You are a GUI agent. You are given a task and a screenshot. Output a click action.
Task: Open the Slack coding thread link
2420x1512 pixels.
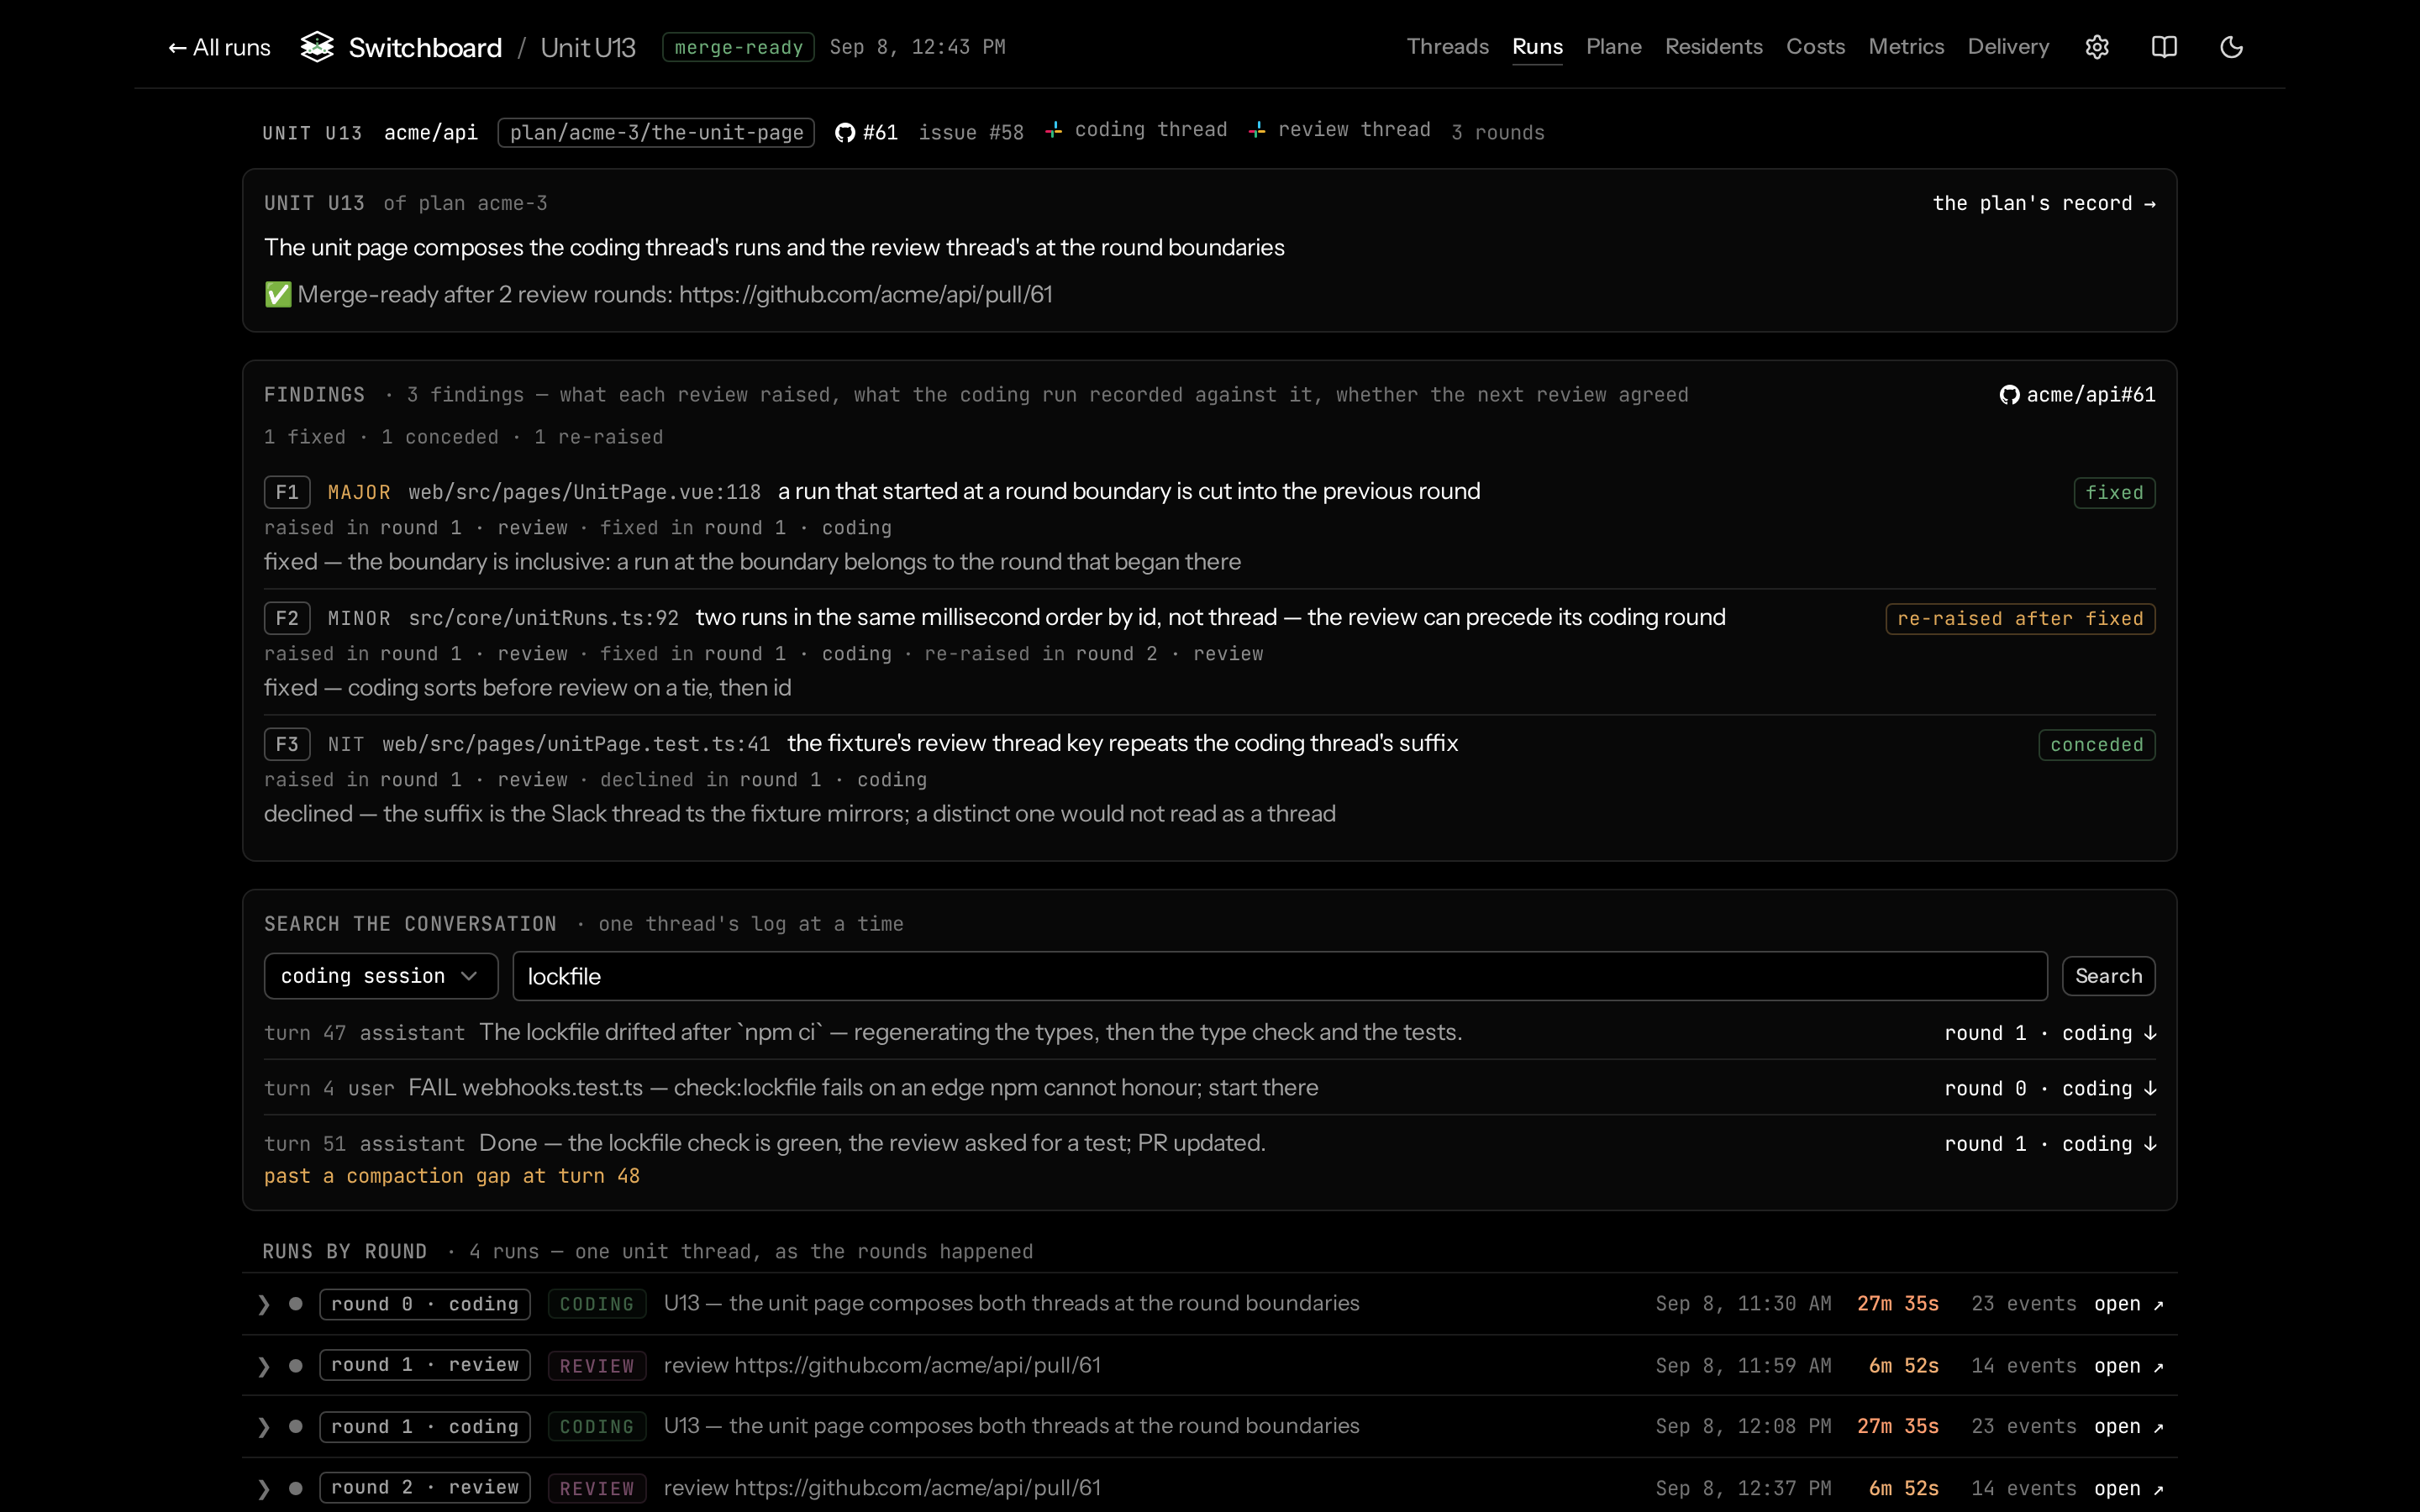pos(1136,130)
